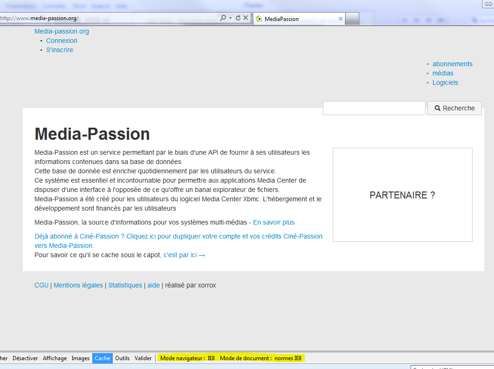Follow the c'est par ici arrow link
Image resolution: width=494 pixels, height=369 pixels.
(x=184, y=255)
